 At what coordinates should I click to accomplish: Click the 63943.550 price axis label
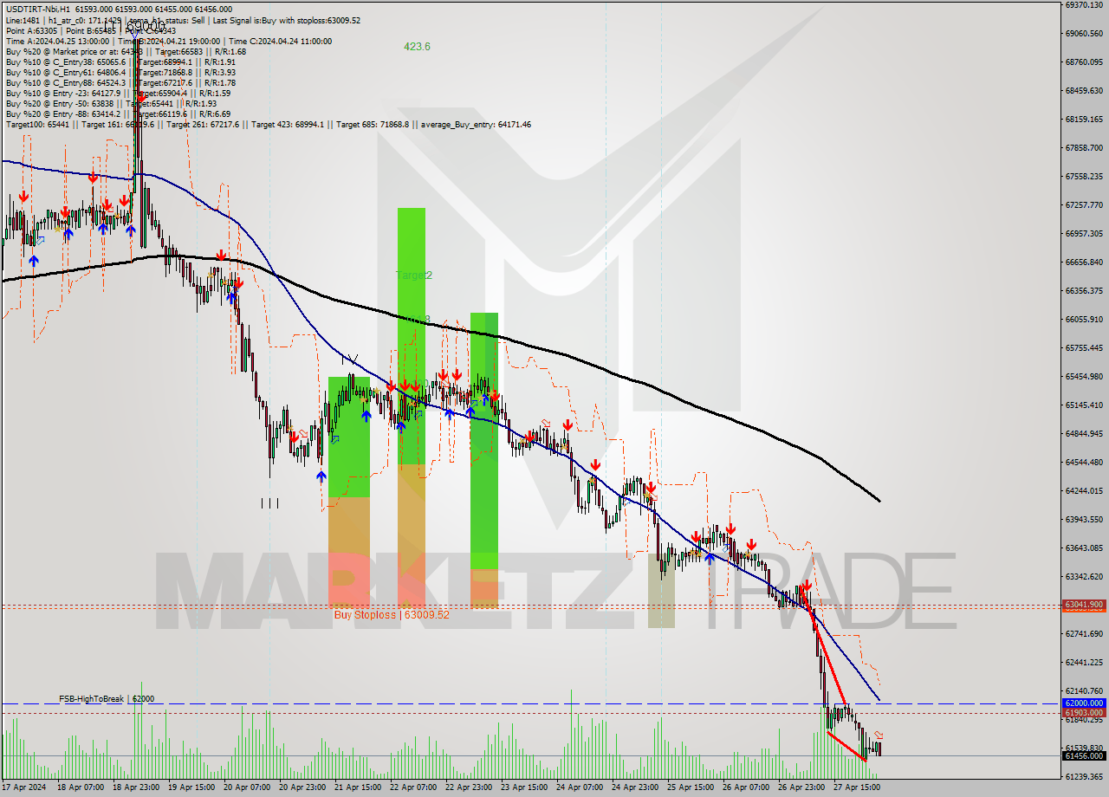(x=1083, y=519)
